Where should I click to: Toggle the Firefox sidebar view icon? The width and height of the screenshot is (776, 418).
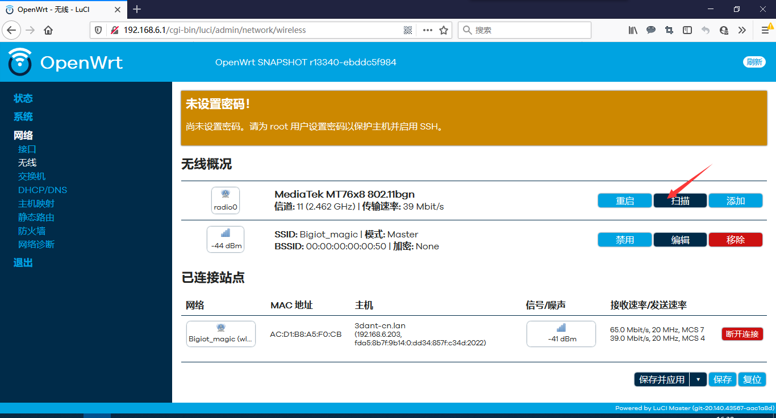pyautogui.click(x=687, y=30)
